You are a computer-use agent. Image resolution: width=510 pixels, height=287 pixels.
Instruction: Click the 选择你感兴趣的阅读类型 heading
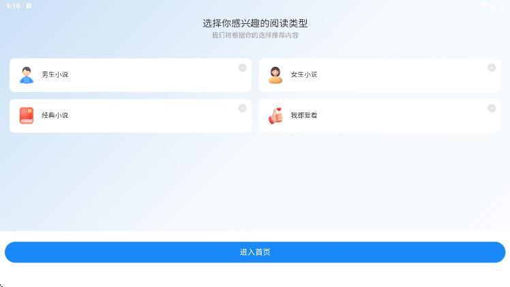pos(255,23)
